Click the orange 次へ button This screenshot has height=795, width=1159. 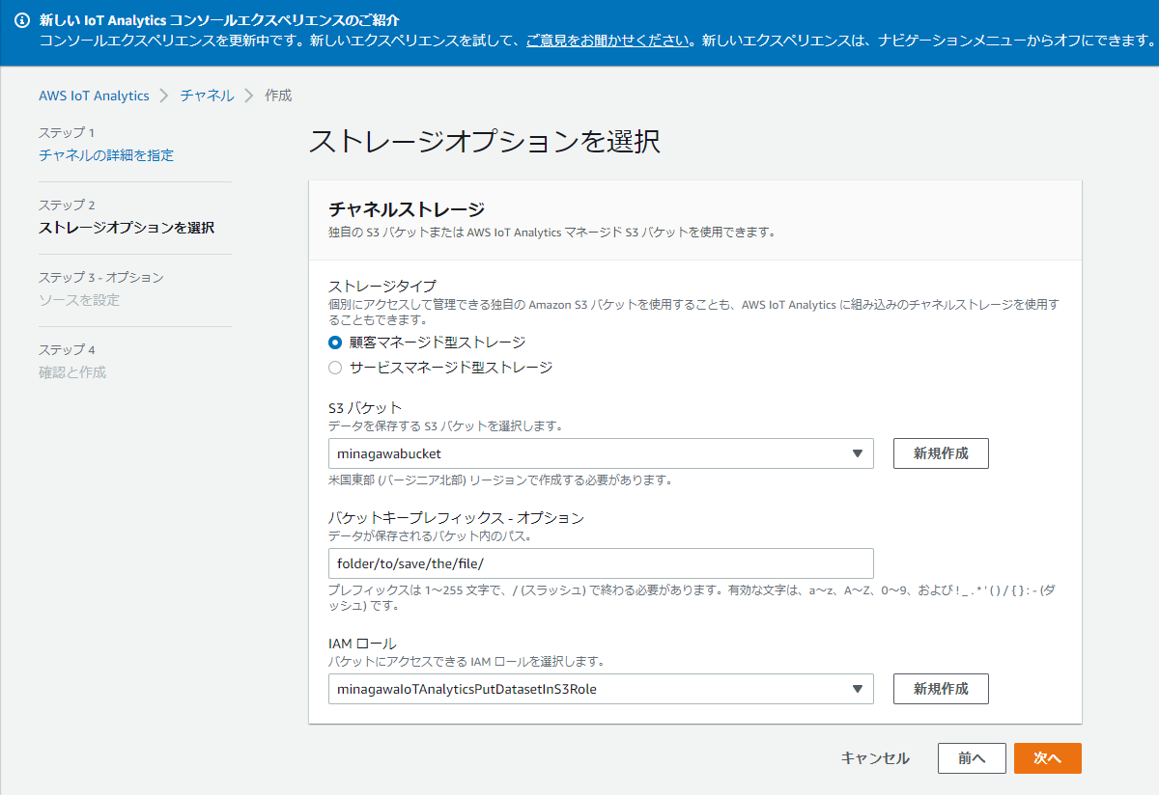click(x=1048, y=758)
